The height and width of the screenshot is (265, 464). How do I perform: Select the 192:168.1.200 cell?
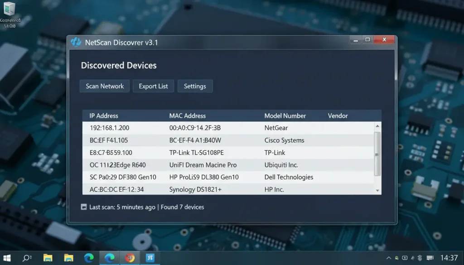tap(110, 128)
